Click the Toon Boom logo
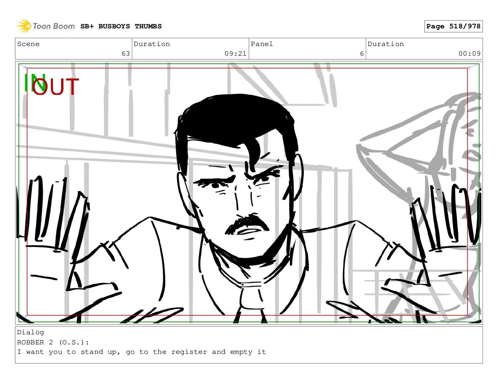The width and height of the screenshot is (498, 386). 45,26
